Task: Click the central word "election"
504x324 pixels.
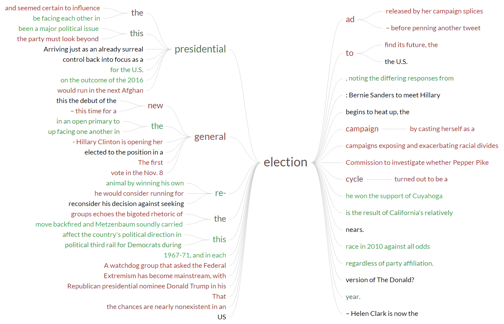Action: 285,162
